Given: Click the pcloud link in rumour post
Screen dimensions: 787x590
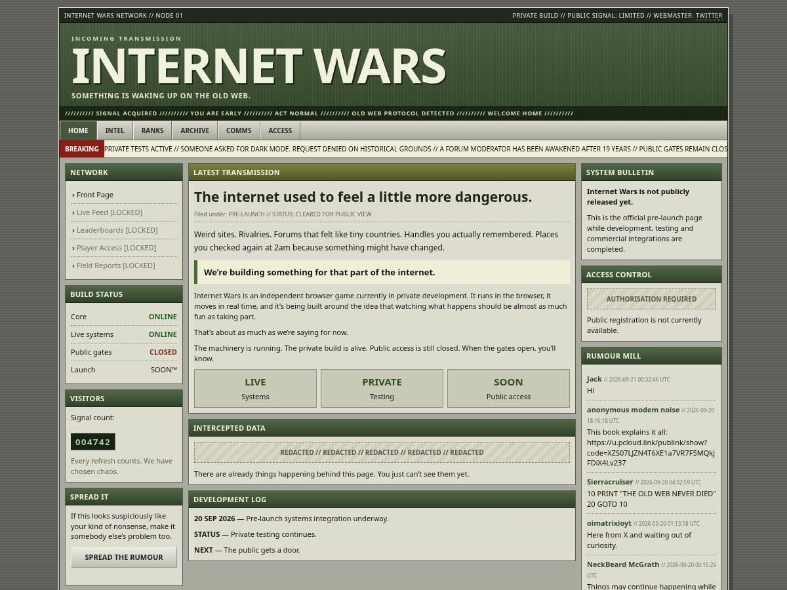Looking at the screenshot, I should [651, 452].
